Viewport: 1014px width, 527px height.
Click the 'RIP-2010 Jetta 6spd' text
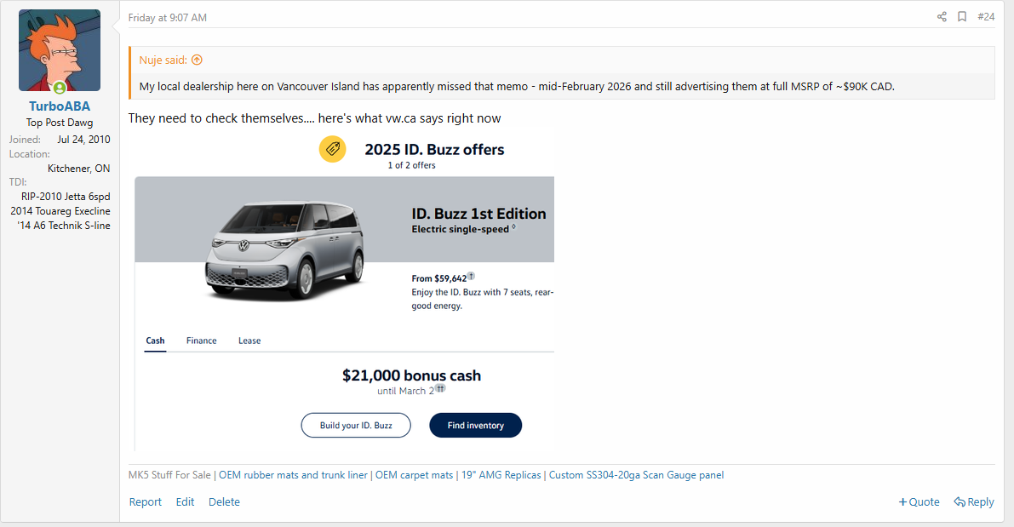point(66,197)
